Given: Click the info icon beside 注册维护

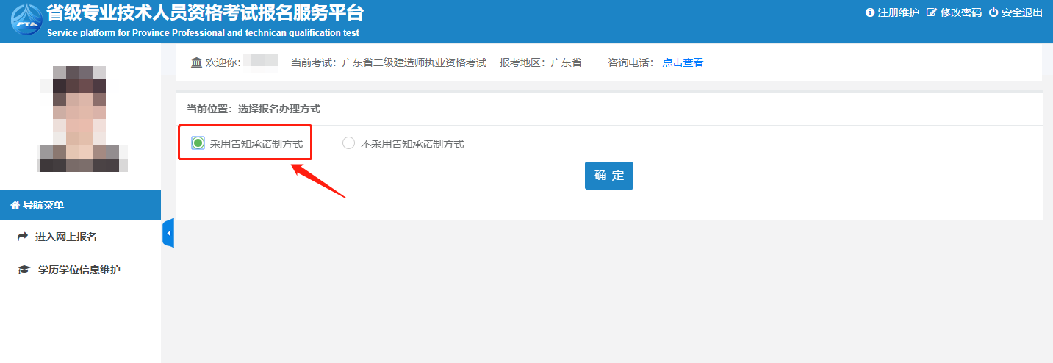Looking at the screenshot, I should click(x=870, y=12).
